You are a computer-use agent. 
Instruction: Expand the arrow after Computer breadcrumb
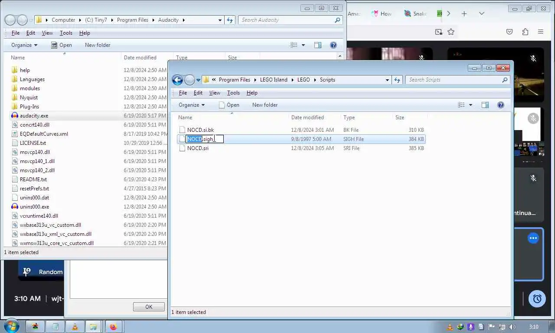tap(79, 20)
